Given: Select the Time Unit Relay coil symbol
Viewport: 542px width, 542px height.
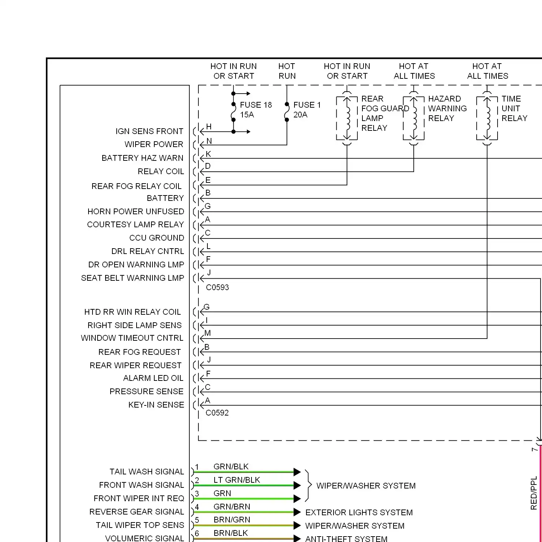Looking at the screenshot, I should 487,118.
